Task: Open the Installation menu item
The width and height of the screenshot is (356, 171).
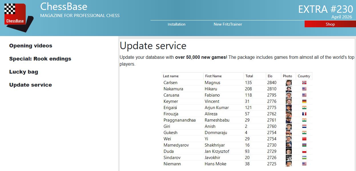Action: (176, 24)
